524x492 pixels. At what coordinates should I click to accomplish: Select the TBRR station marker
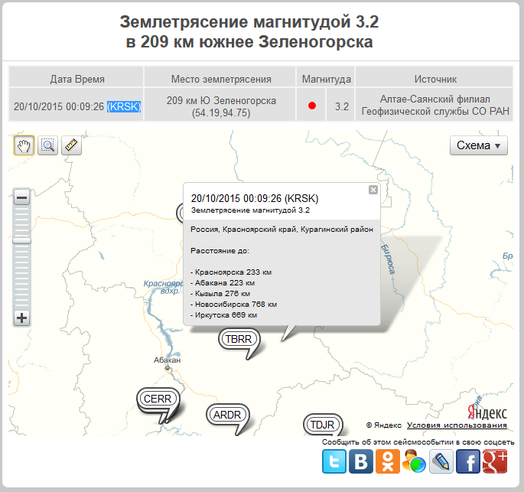tap(237, 339)
